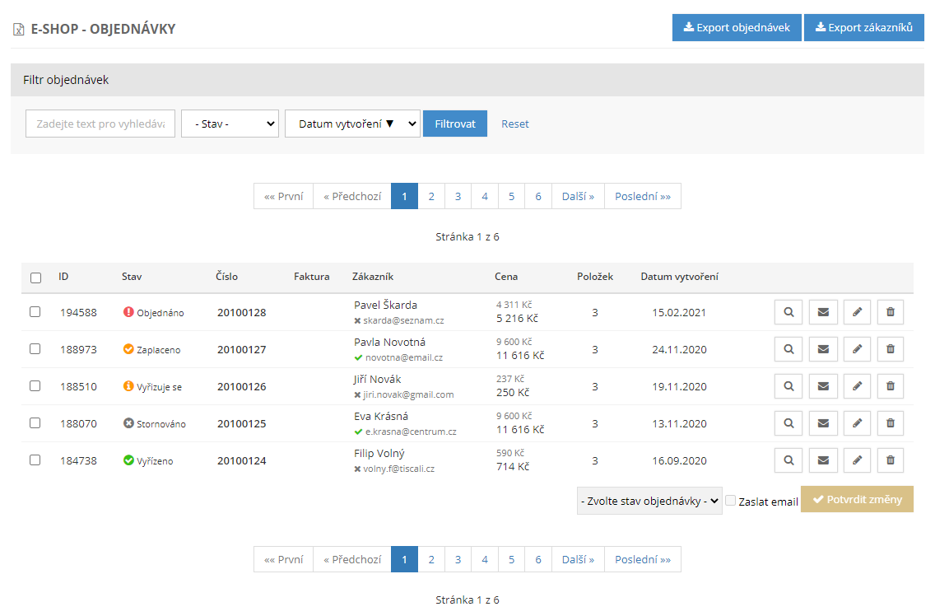This screenshot has height=616, width=935.
Task: Click Poslední in bottom pagination
Action: (642, 559)
